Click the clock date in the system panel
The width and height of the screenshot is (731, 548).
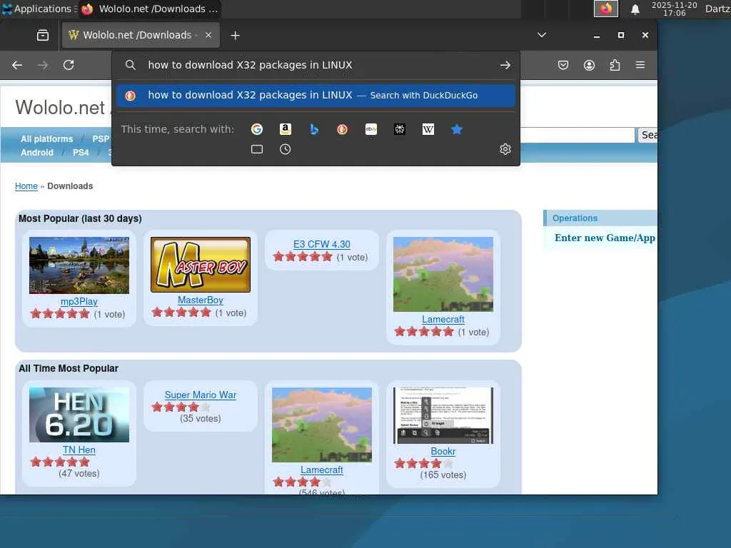tap(674, 9)
